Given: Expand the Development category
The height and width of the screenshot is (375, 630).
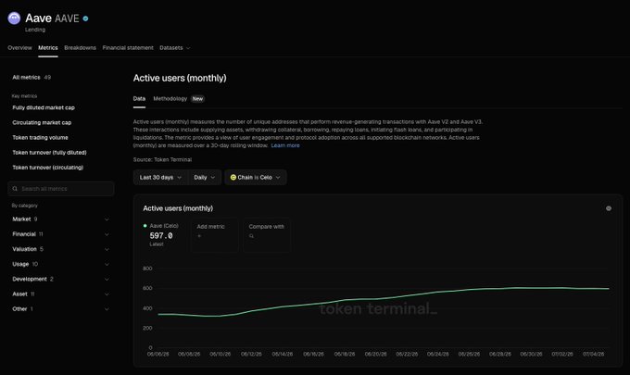Looking at the screenshot, I should click(x=60, y=279).
